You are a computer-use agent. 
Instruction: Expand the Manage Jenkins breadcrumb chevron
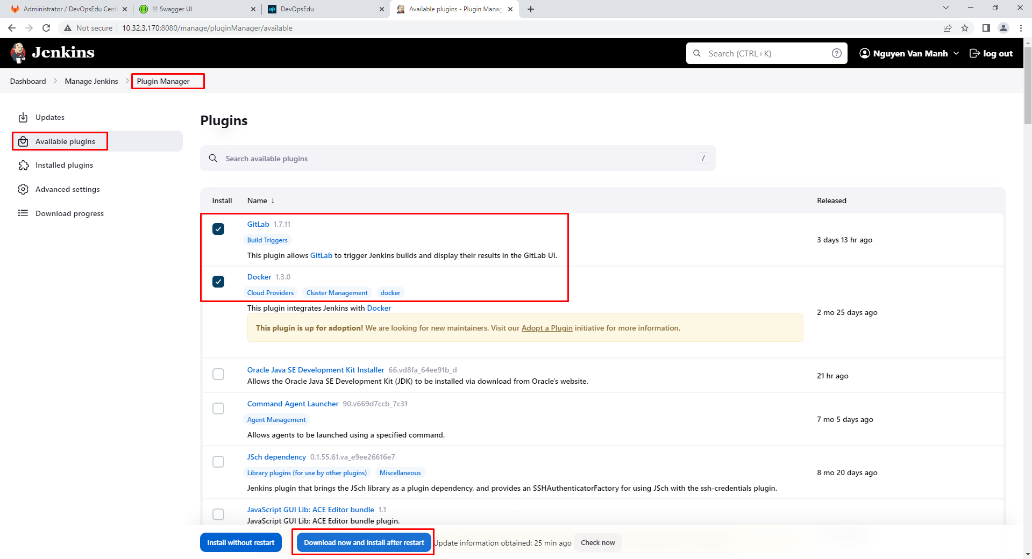[x=127, y=81]
